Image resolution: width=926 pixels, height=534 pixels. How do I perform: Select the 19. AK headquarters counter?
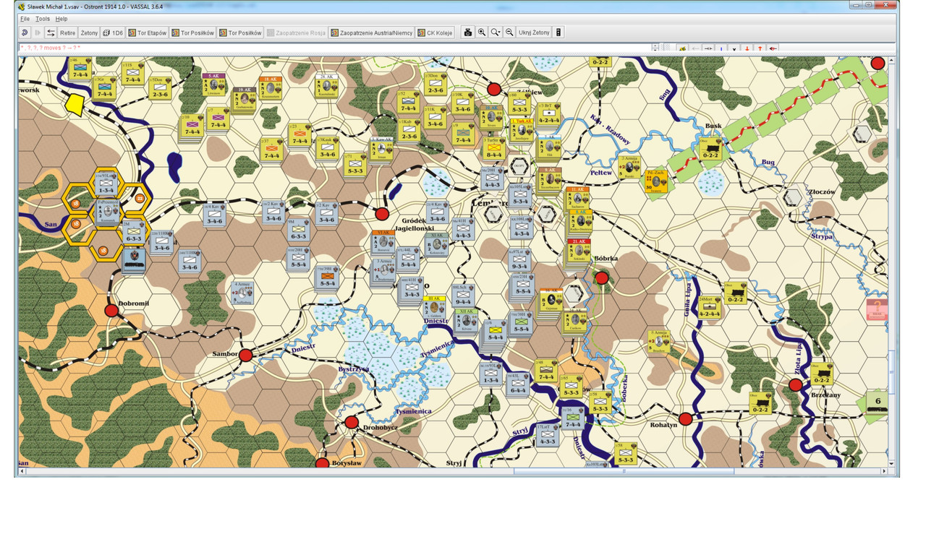(244, 98)
